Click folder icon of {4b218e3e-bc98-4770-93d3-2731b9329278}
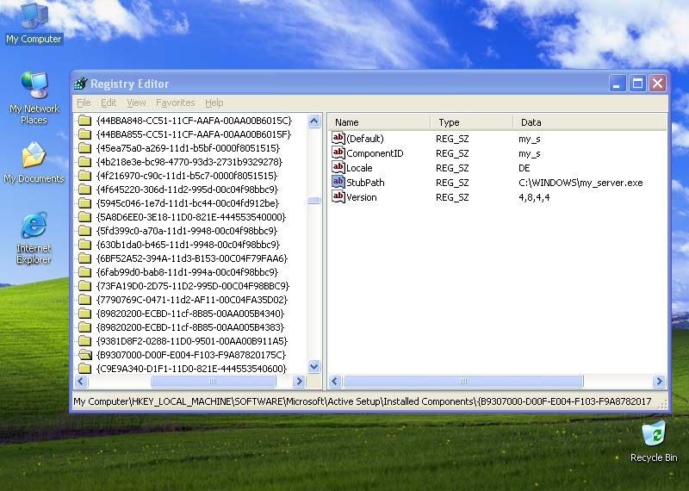 [84, 162]
